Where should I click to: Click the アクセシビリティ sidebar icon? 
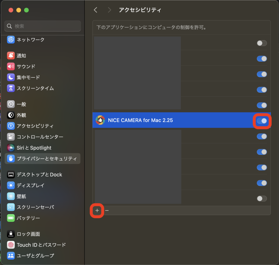coord(11,126)
